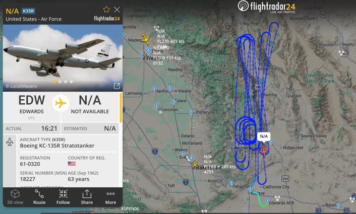Open the More options menu

coord(110,197)
